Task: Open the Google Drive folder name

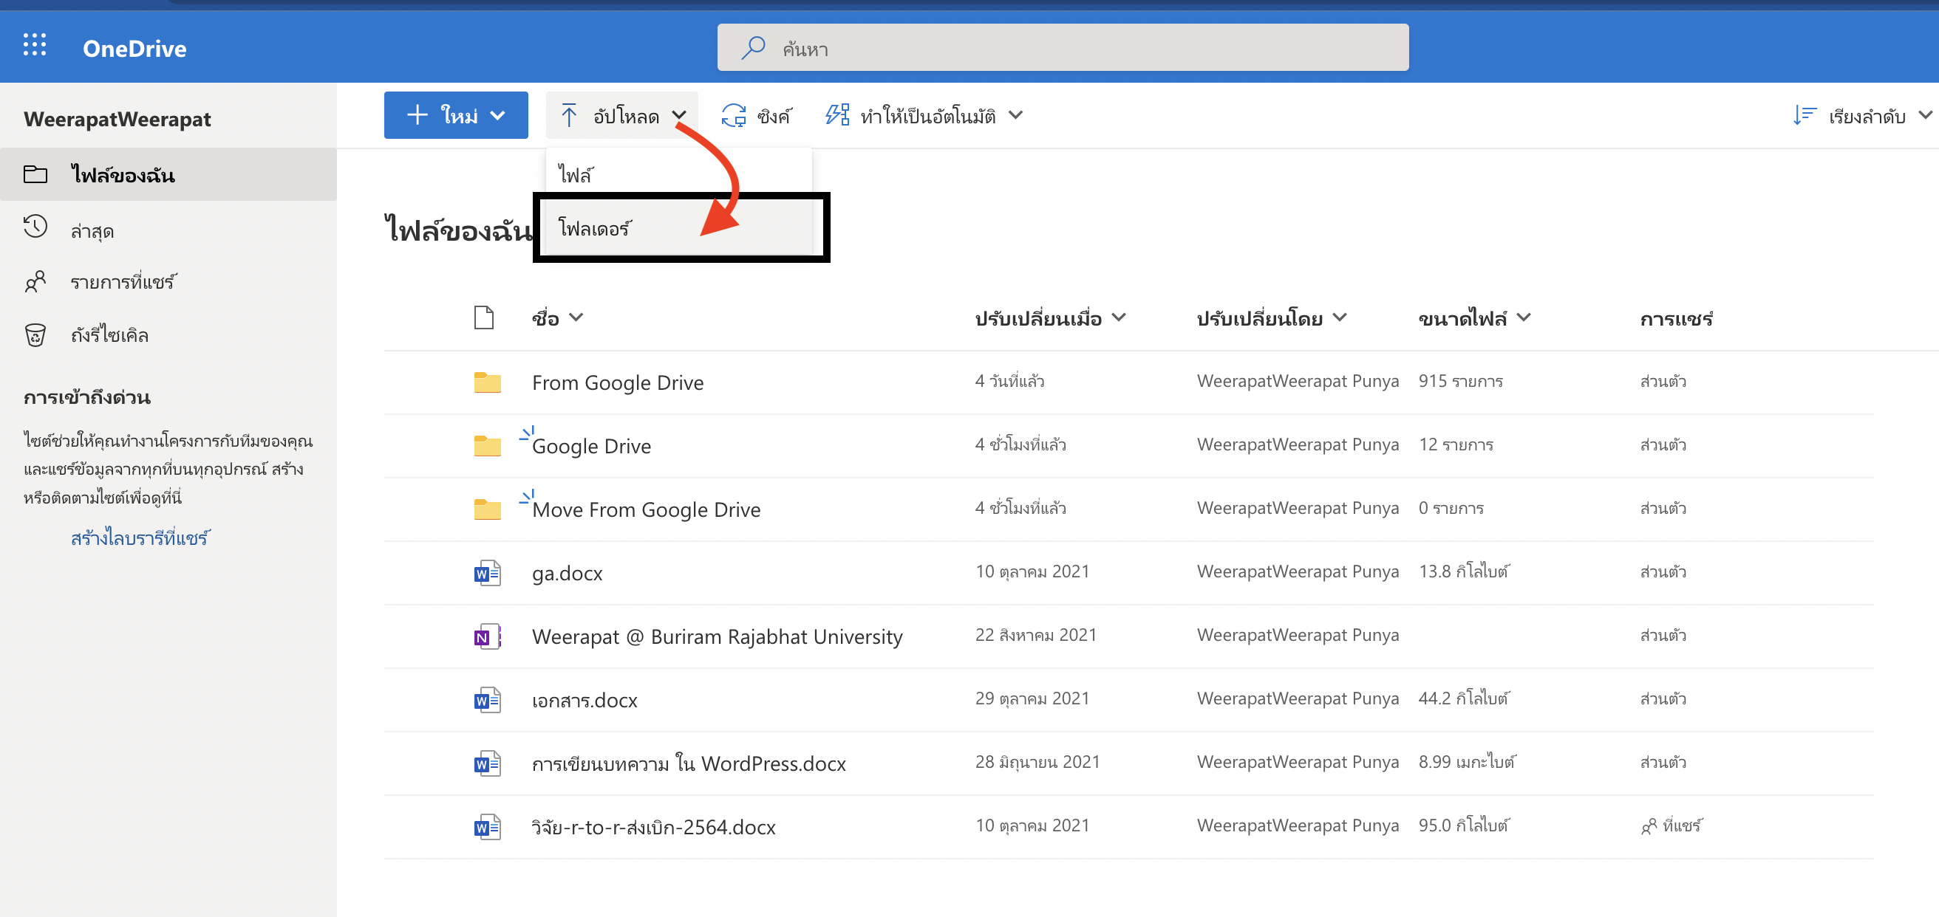Action: coord(592,445)
